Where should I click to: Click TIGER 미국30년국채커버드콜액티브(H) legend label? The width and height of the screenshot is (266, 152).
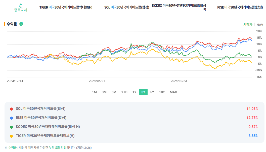pos(45,136)
